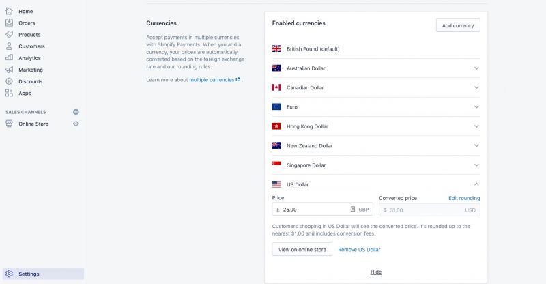Click the Apps grid icon

[10, 93]
